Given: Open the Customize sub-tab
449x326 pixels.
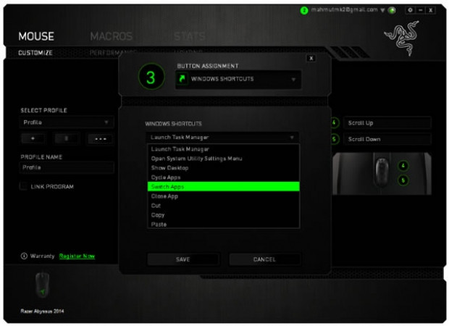Looking at the screenshot, I should (35, 53).
